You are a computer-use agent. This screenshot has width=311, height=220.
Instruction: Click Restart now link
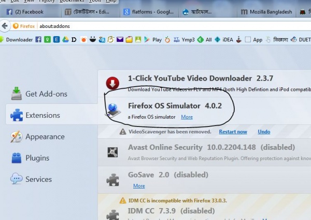tap(233, 132)
